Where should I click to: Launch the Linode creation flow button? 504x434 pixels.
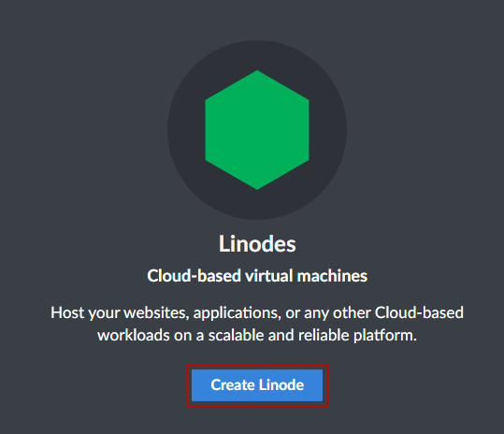coord(257,385)
